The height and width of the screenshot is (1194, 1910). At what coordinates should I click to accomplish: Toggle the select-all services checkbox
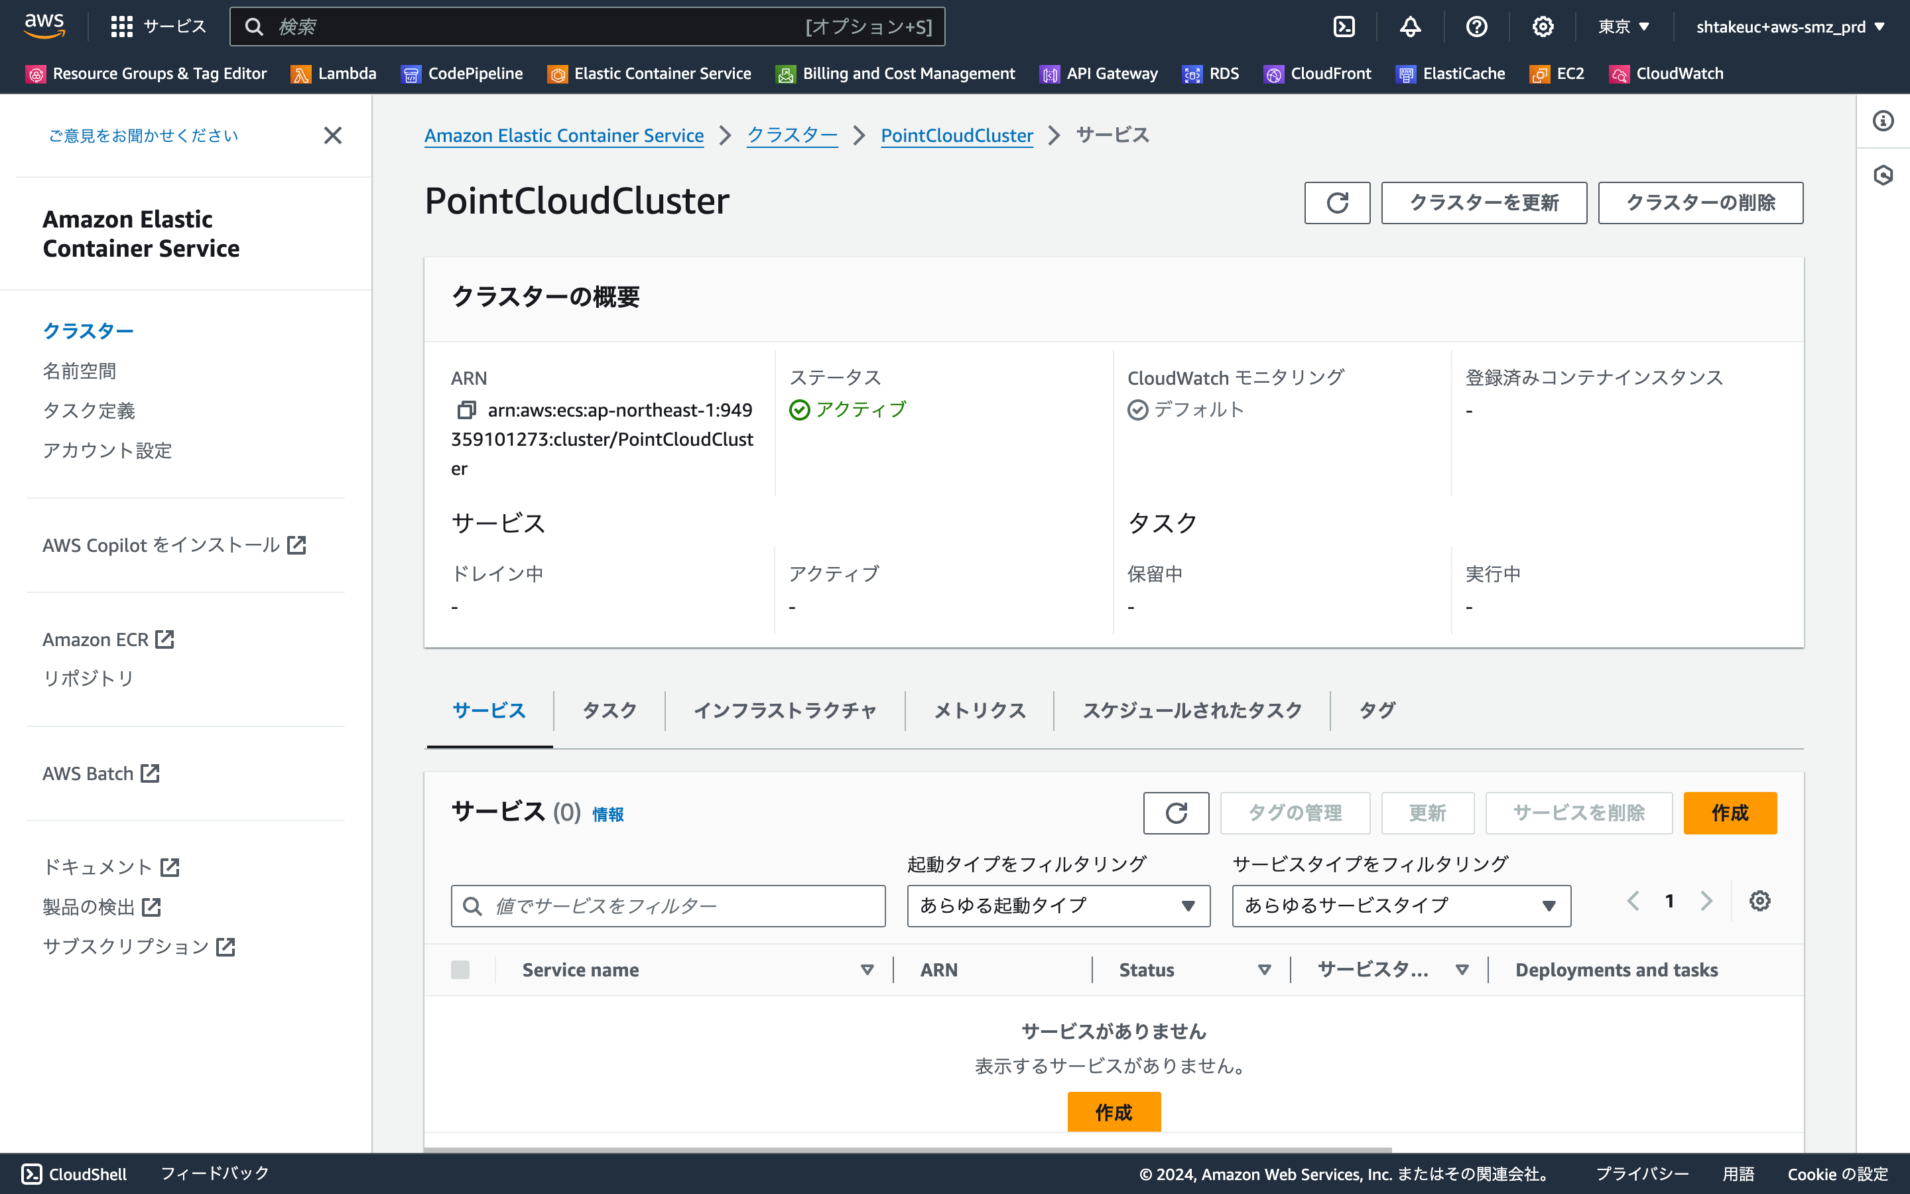pos(460,970)
